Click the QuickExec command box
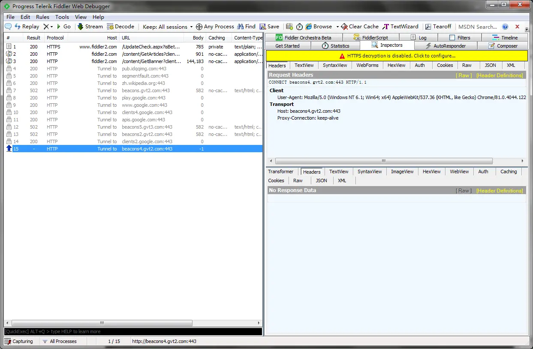This screenshot has width=533, height=349. 133,331
